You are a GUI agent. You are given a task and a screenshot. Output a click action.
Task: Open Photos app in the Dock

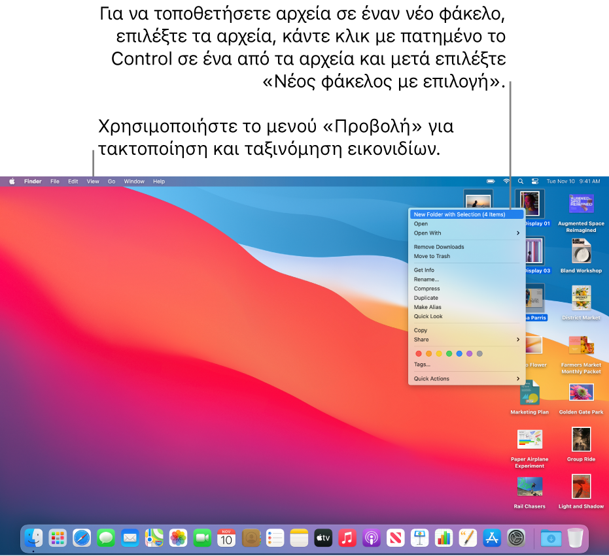pos(179,538)
